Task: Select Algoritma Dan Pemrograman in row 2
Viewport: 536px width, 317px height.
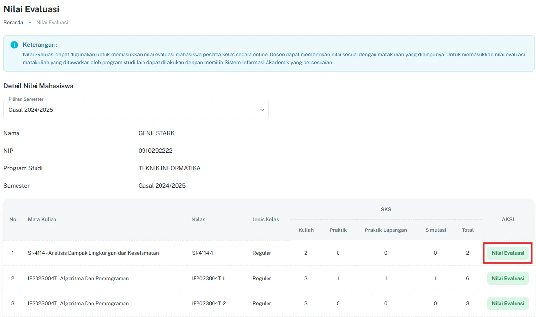Action: coord(78,279)
